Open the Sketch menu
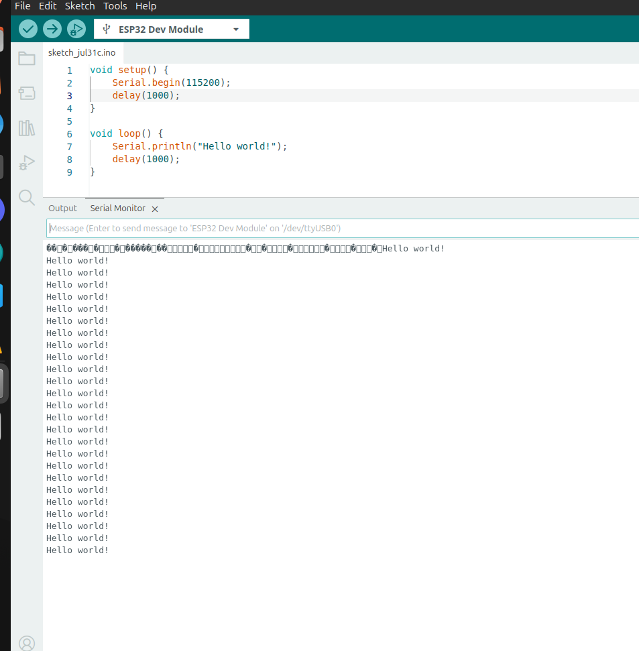Image resolution: width=639 pixels, height=651 pixels. [80, 6]
